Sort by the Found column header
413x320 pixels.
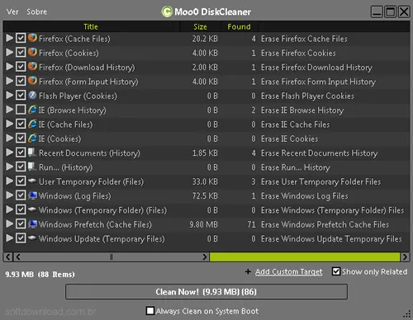coord(239,26)
